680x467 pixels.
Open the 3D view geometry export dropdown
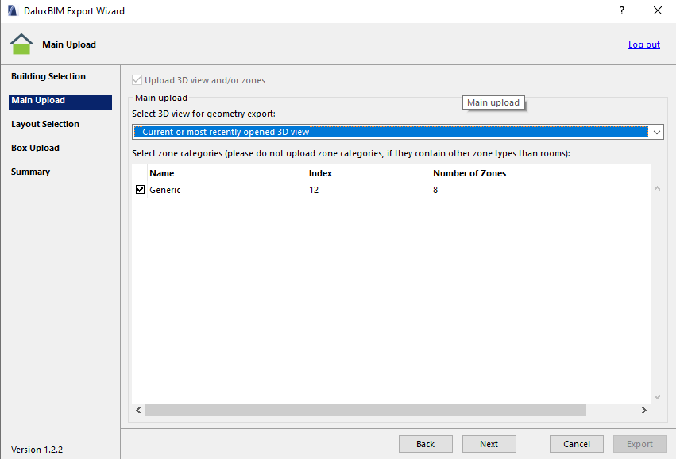(x=389, y=132)
